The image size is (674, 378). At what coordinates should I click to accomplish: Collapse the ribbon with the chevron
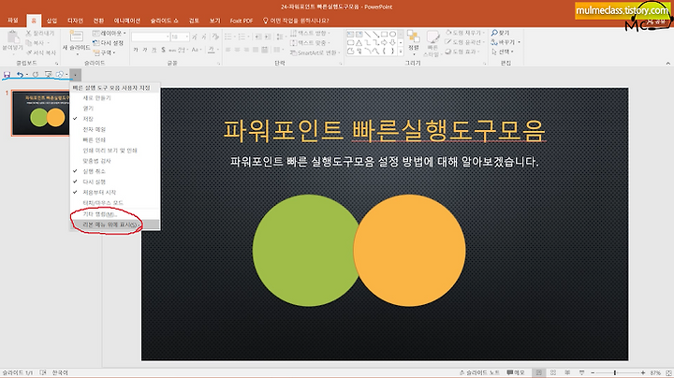[668, 63]
